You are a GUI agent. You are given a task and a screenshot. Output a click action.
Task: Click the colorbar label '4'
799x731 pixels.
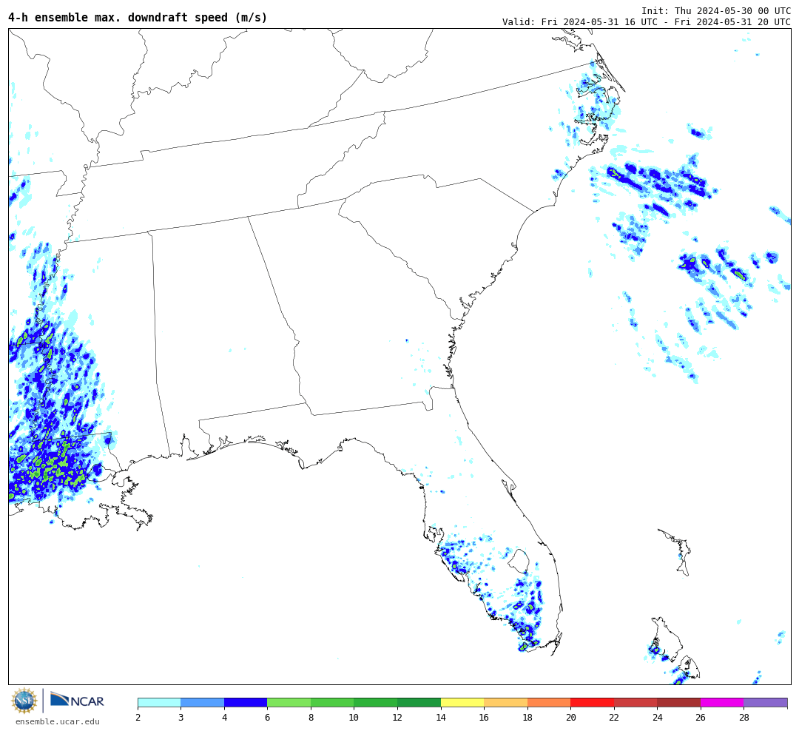[x=224, y=717]
